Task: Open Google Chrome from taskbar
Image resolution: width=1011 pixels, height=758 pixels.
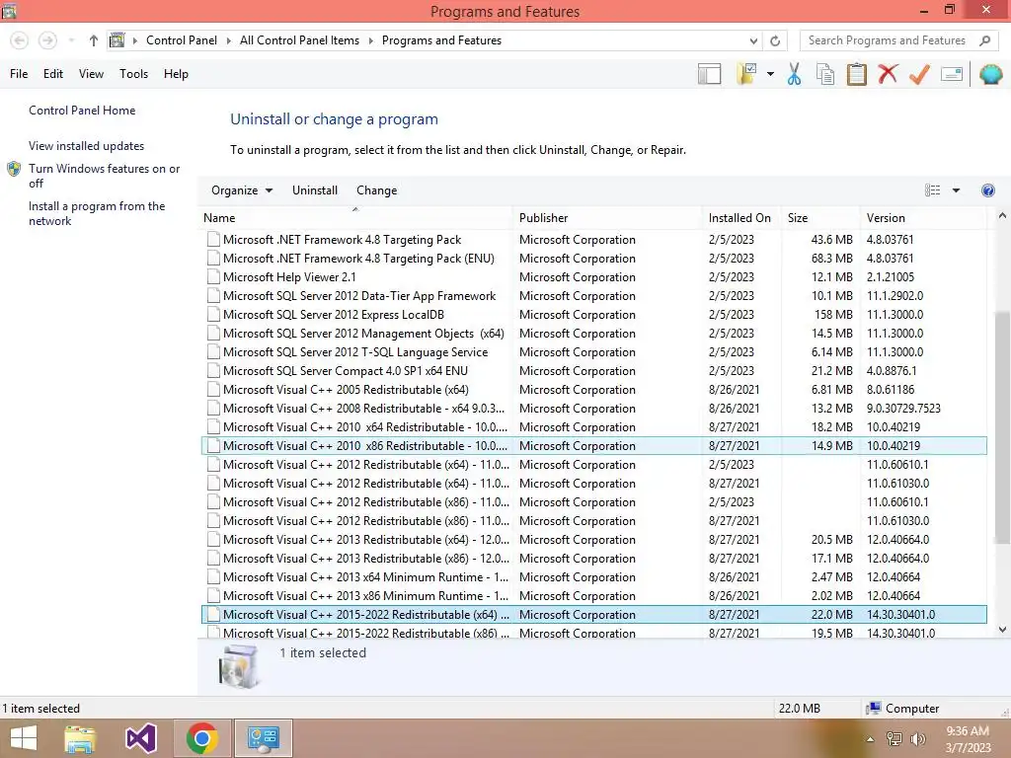Action: (x=201, y=738)
